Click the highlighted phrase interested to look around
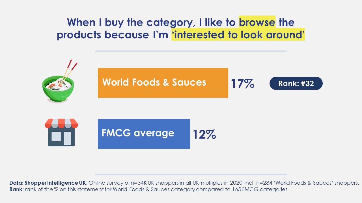Image resolution: width=362 pixels, height=203 pixels. (x=238, y=35)
